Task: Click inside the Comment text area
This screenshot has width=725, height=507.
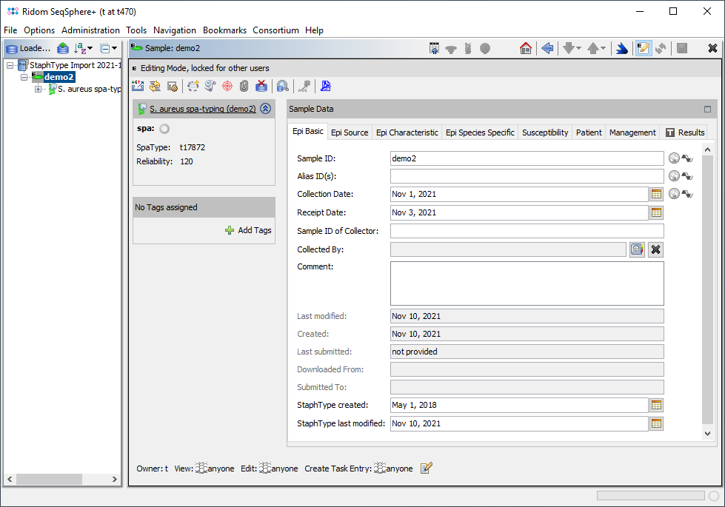Action: click(527, 283)
